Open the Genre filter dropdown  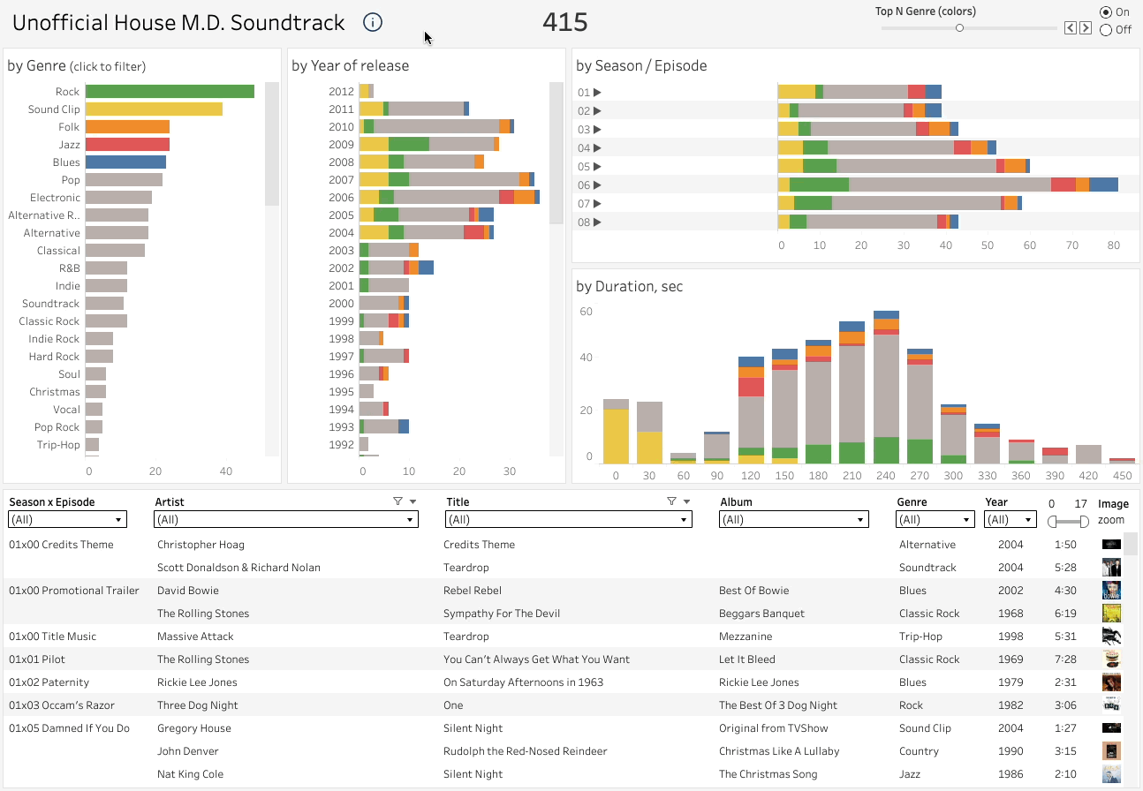[935, 520]
